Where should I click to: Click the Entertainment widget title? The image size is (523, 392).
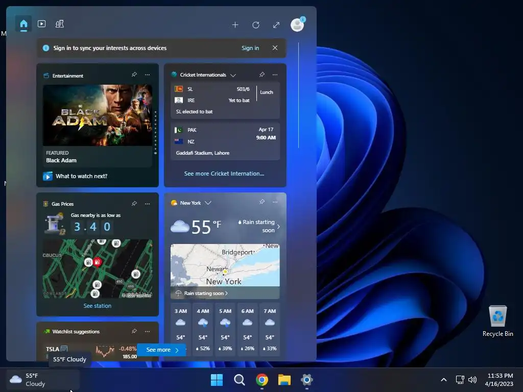(x=68, y=76)
